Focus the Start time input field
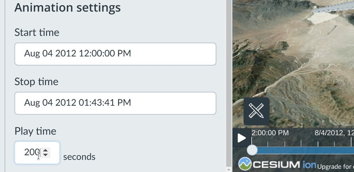Viewport: 354px width, 172px height. pos(115,54)
